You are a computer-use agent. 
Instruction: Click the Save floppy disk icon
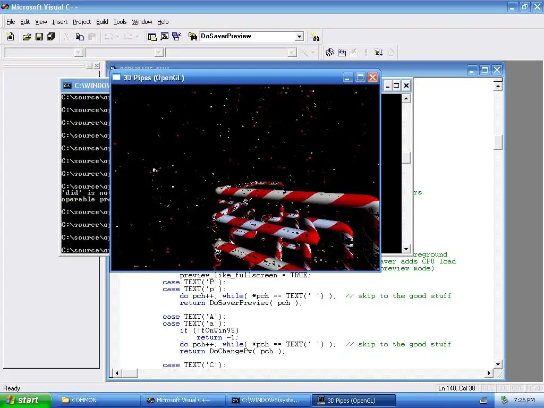click(39, 37)
